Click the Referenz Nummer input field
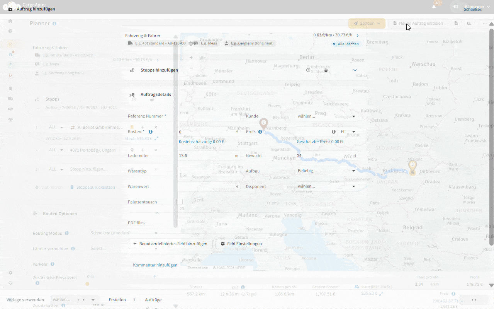Screen dimensions: 494x309 pos(209,116)
